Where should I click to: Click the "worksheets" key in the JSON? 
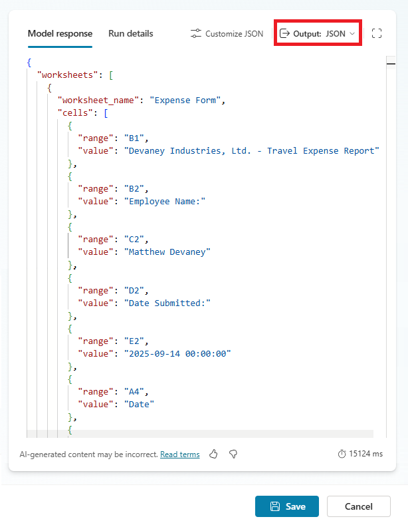pyautogui.click(x=66, y=75)
